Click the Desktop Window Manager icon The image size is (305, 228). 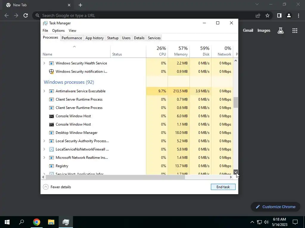(x=51, y=133)
